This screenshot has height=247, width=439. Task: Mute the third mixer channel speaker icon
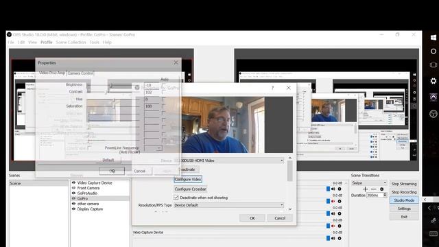333,213
